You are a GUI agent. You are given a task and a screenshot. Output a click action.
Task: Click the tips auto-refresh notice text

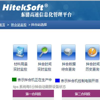[x=39, y=87]
